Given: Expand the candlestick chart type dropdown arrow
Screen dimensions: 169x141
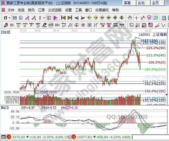Looking at the screenshot, I should [44, 18].
